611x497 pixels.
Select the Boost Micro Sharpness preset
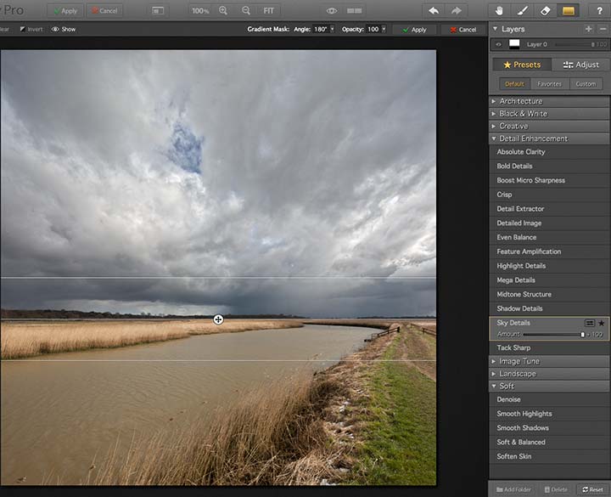(549, 180)
